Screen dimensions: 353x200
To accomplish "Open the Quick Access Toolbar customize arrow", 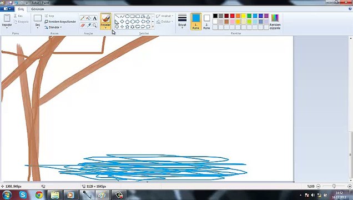I will click(27, 3).
